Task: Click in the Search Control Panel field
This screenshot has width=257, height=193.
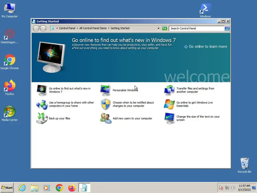Action: pos(197,28)
